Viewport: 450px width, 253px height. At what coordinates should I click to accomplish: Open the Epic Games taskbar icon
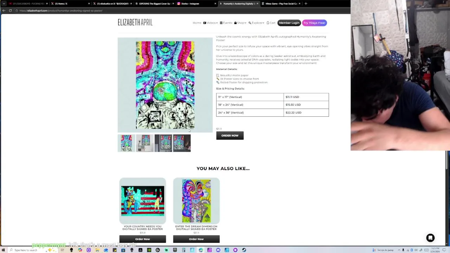click(x=175, y=250)
